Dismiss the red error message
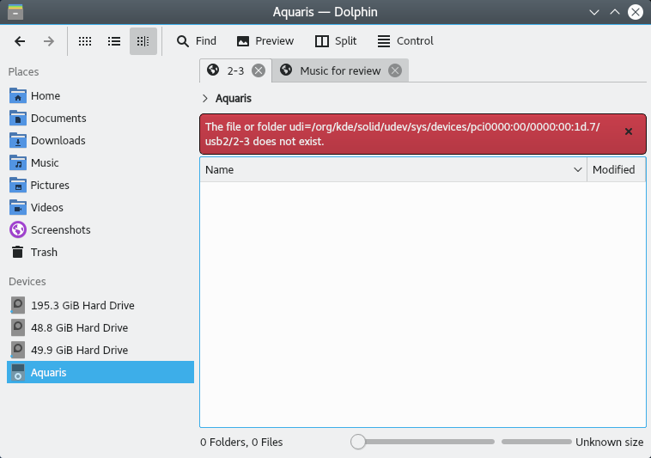Screen dimensions: 651x458 point(629,131)
